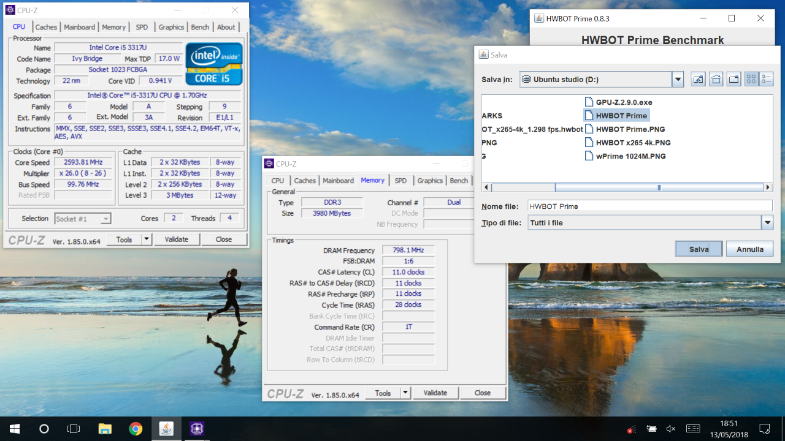The width and height of the screenshot is (785, 441).
Task: Open network status tray icon
Action: point(632,429)
